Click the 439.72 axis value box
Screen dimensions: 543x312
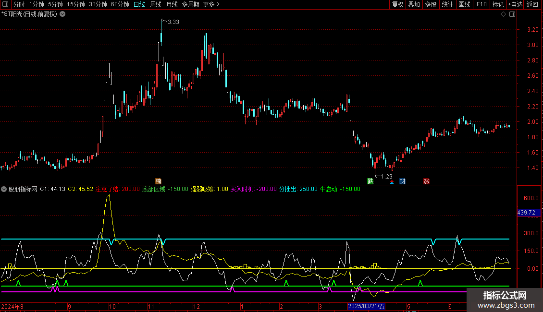click(x=529, y=213)
